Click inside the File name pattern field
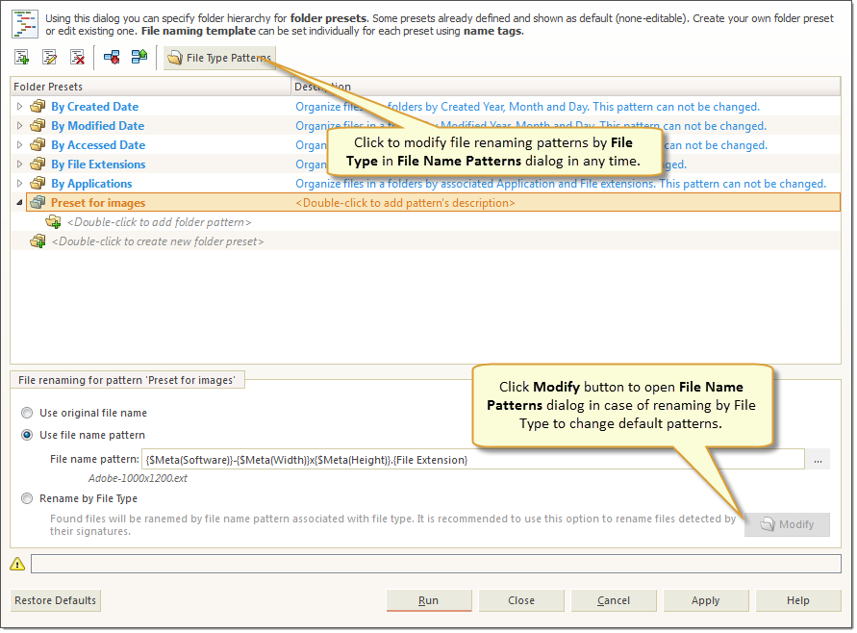This screenshot has width=857, height=633. [x=473, y=460]
